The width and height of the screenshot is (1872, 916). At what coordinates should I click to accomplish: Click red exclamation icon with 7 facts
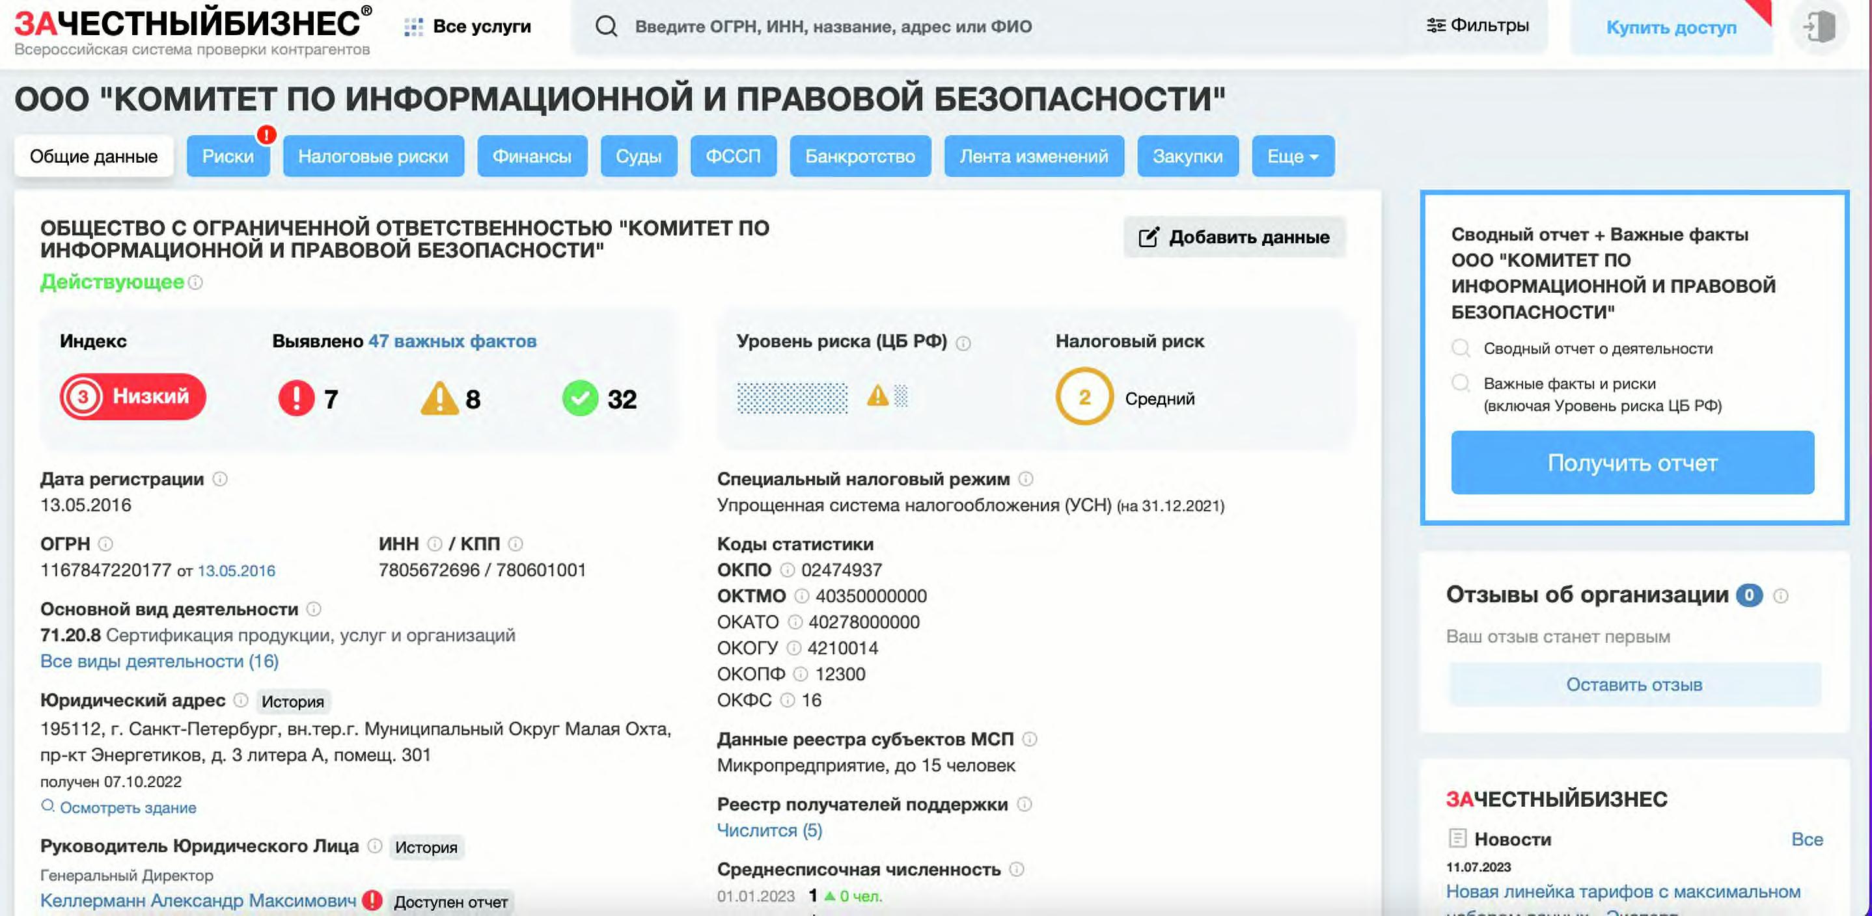pos(297,398)
